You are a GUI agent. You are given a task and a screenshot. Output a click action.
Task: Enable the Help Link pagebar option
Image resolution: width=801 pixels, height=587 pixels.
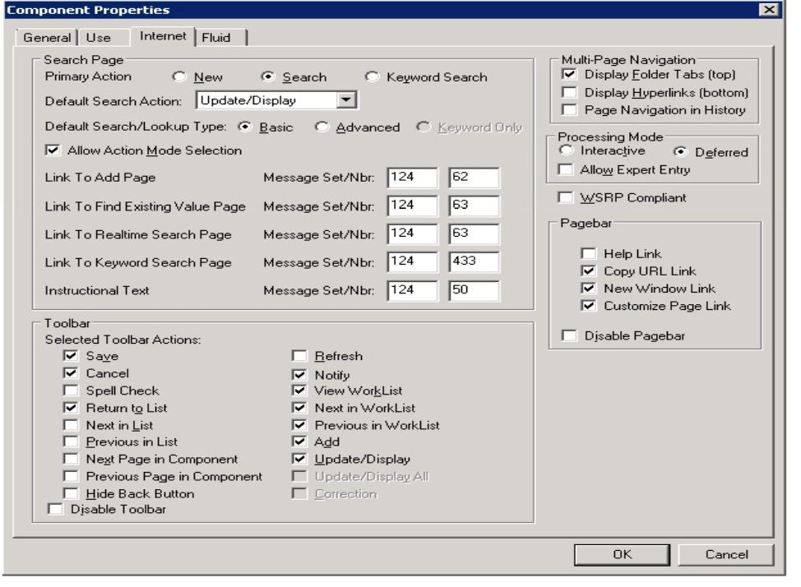[x=588, y=255]
